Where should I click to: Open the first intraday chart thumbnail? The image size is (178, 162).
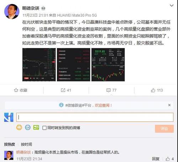pyautogui.click(x=39, y=65)
